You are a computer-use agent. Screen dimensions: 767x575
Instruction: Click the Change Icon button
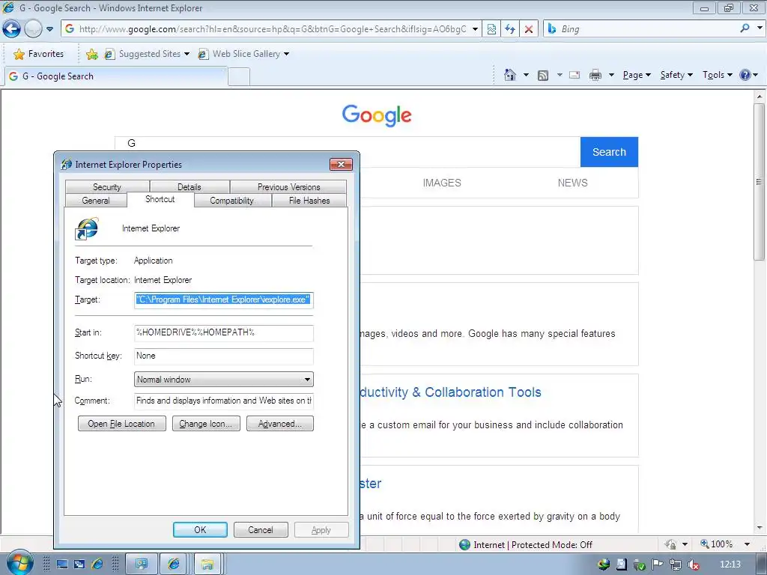(206, 424)
